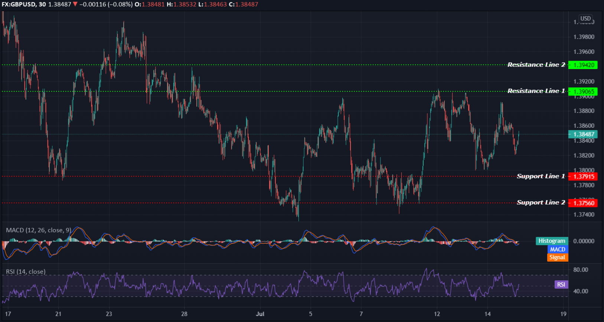Click the blue MACD legend label
Screen dimensions: 604x322
point(558,249)
